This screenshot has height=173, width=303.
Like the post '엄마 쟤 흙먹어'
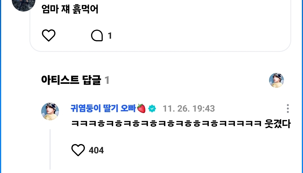coord(49,36)
